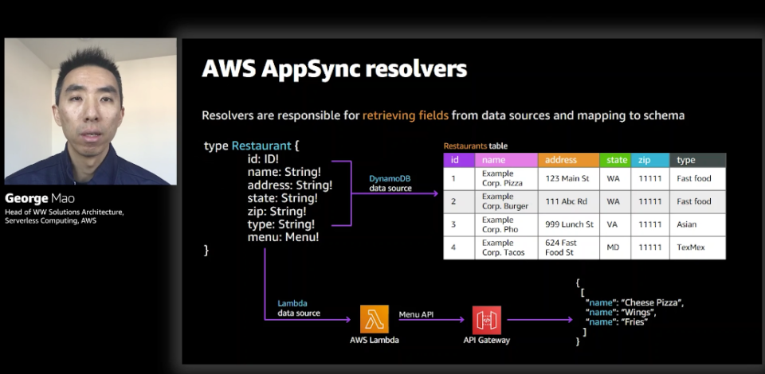The image size is (765, 374).
Task: Click the '624 Fast Food St' address cell
Action: [569, 247]
